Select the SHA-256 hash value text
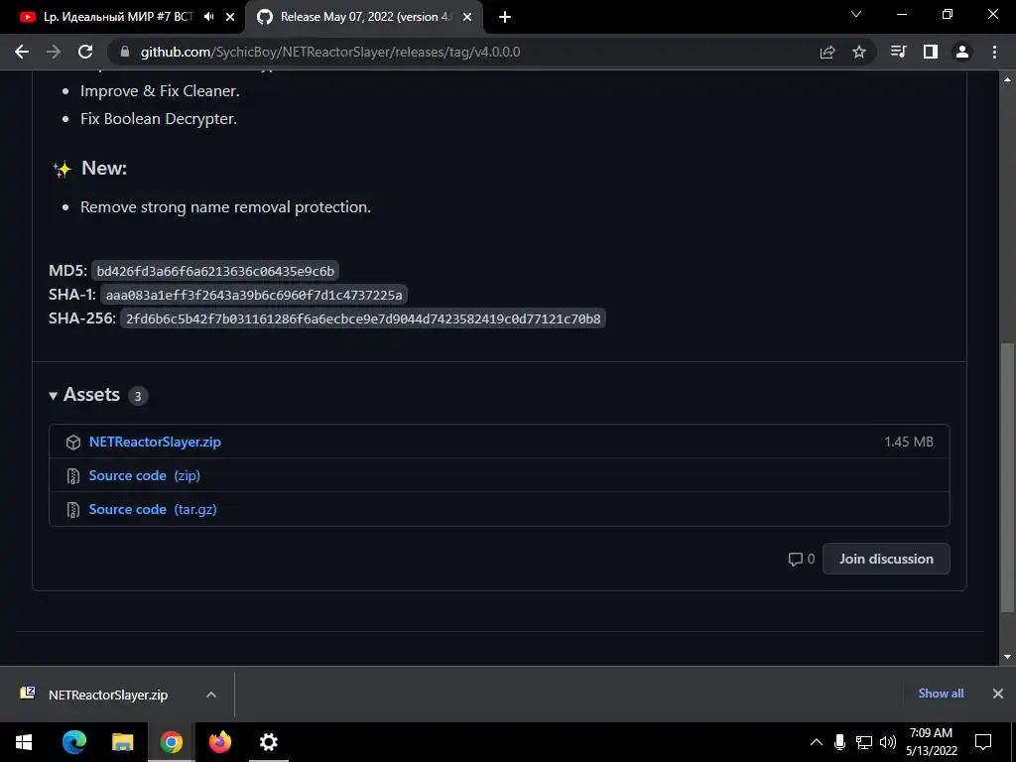Viewport: 1016px width, 762px height. click(363, 318)
